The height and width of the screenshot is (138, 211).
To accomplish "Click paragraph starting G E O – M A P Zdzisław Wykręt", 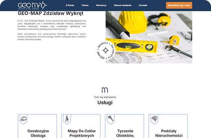I will click(x=52, y=25).
